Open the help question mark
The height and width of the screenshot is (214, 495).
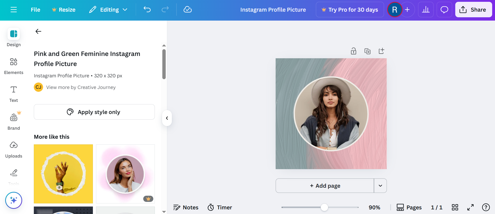tap(486, 207)
